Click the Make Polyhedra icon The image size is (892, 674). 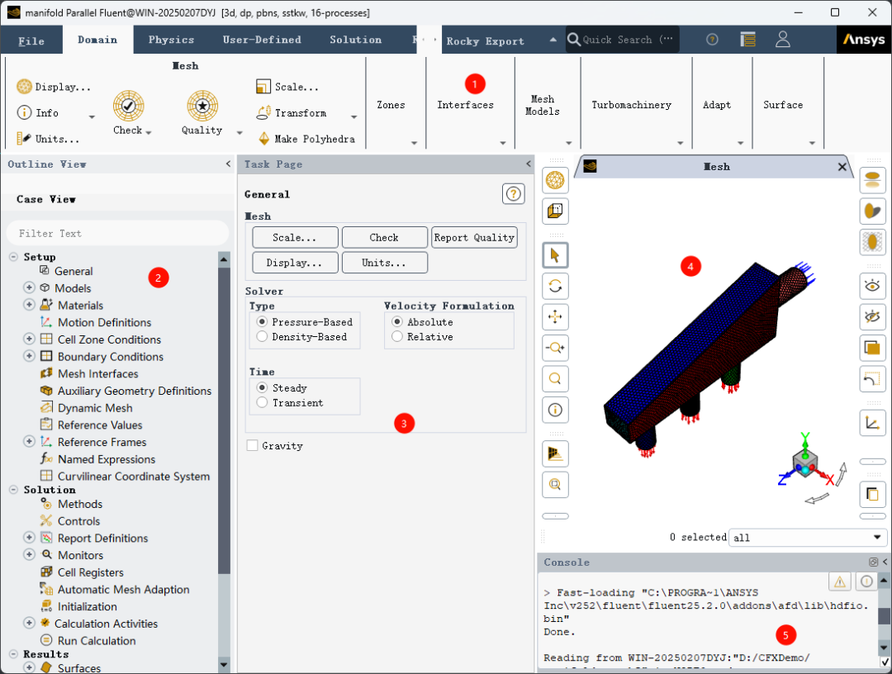pyautogui.click(x=264, y=139)
